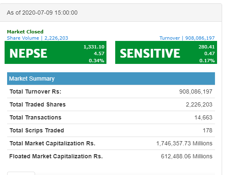Click the Market Summary header bar

(x=111, y=79)
